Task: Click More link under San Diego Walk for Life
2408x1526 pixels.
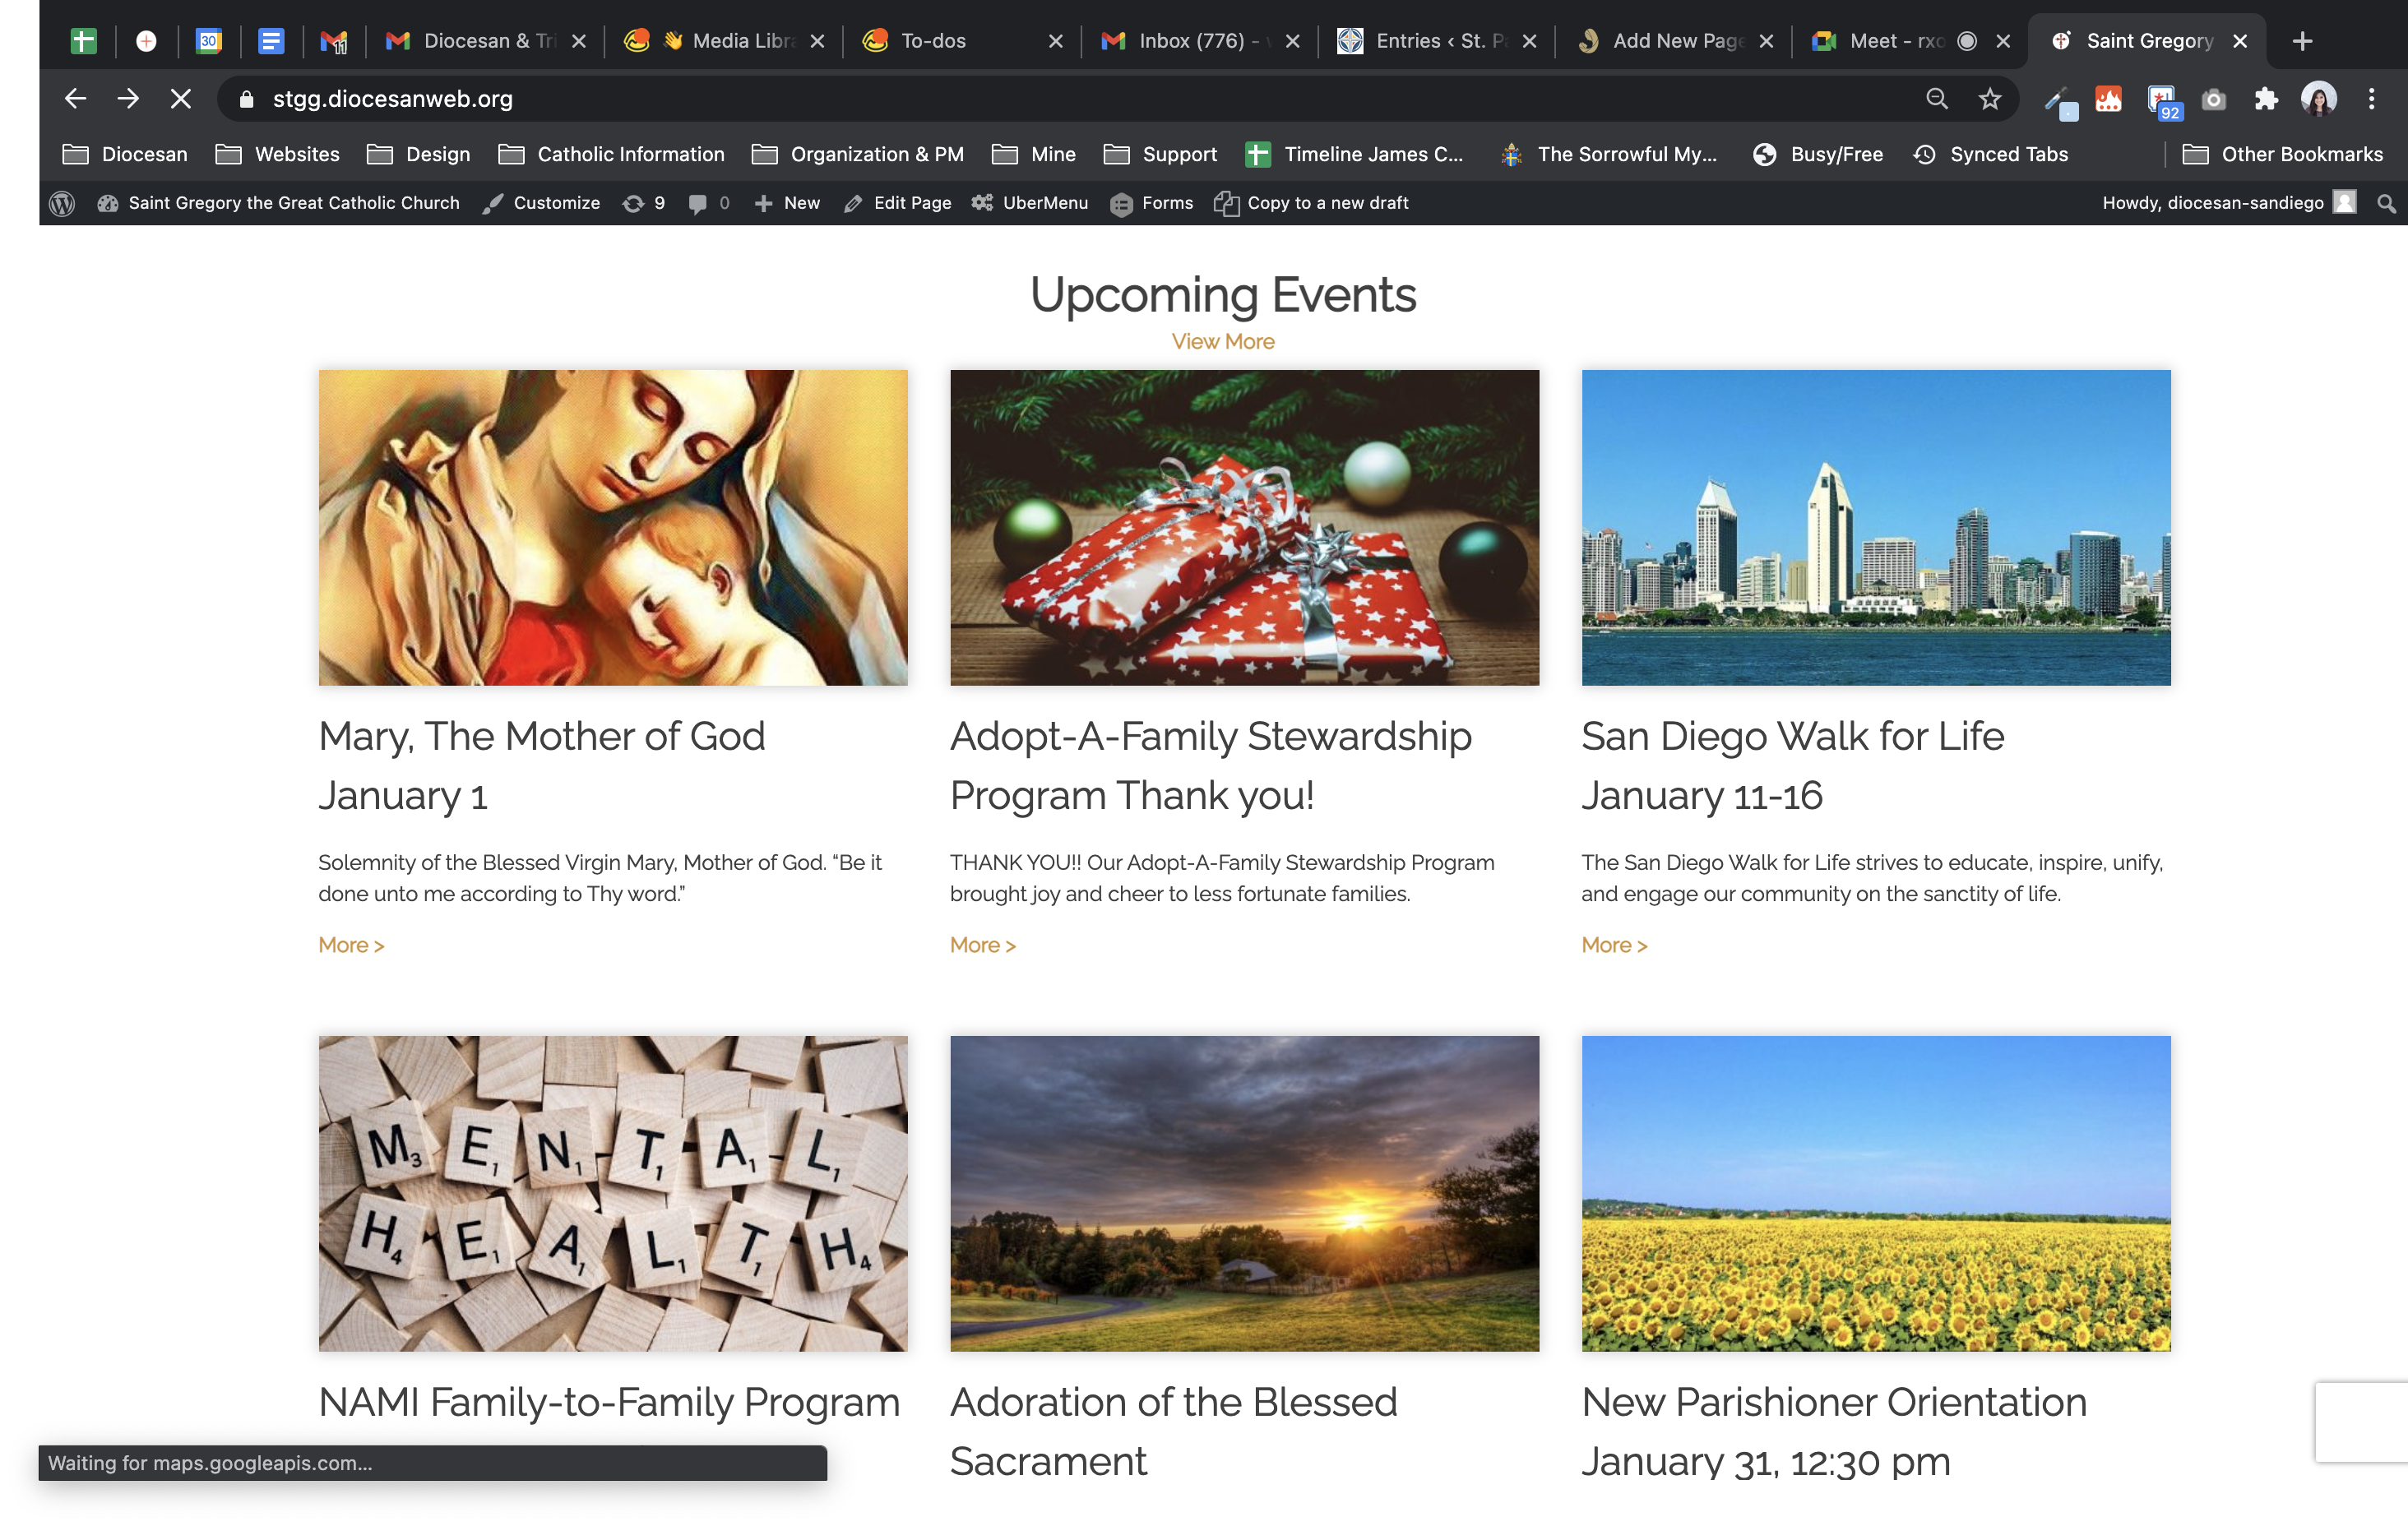Action: pos(1613,945)
